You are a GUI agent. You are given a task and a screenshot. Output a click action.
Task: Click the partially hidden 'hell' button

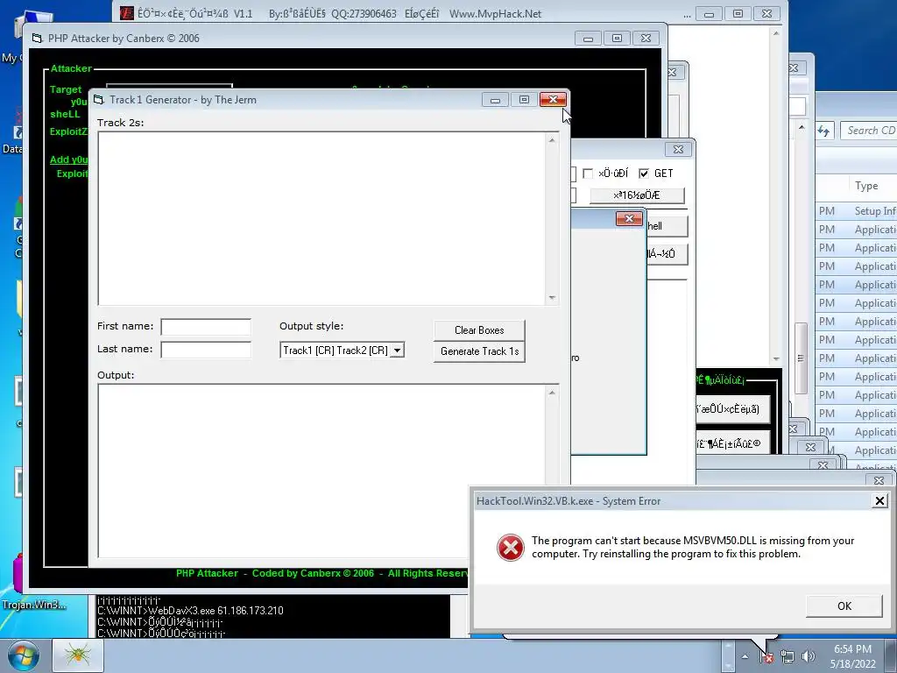click(x=667, y=227)
